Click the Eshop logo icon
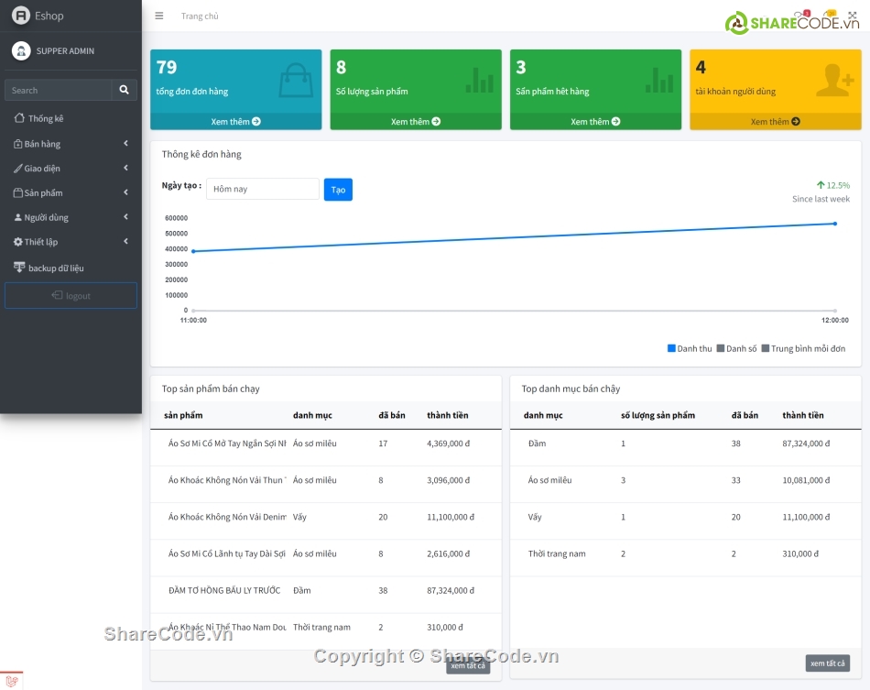This screenshot has height=690, width=870. click(x=21, y=16)
